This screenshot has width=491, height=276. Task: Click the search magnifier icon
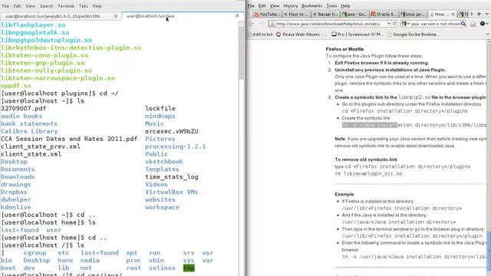(x=463, y=24)
